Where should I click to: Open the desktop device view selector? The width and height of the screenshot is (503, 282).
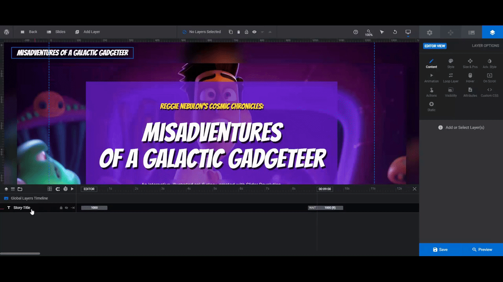pyautogui.click(x=408, y=32)
